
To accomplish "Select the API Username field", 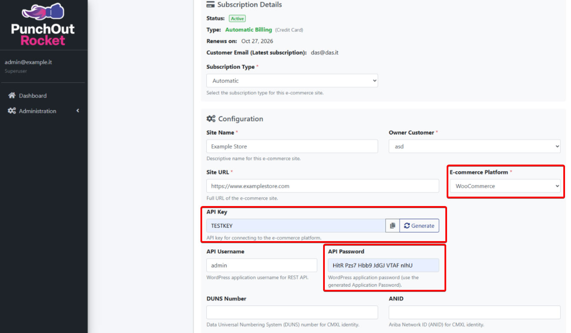I will (x=262, y=265).
